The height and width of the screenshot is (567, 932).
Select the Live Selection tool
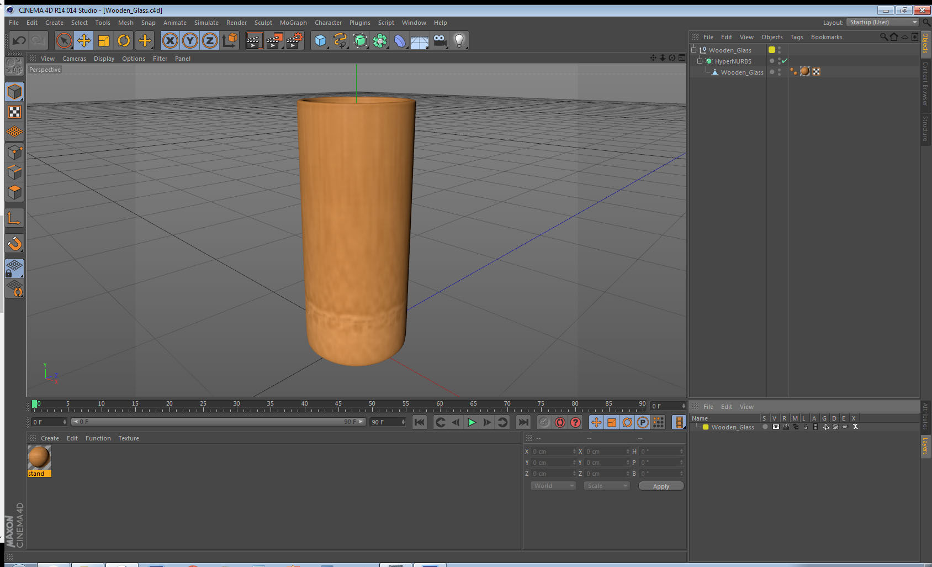(x=64, y=40)
